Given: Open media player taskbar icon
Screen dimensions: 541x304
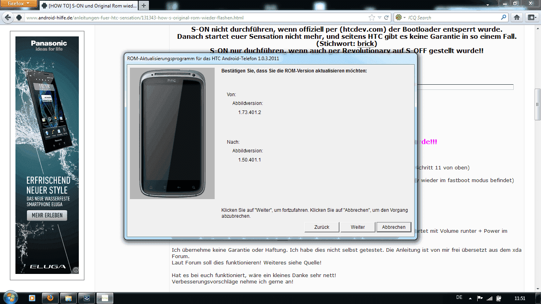Looking at the screenshot, I should [x=32, y=298].
